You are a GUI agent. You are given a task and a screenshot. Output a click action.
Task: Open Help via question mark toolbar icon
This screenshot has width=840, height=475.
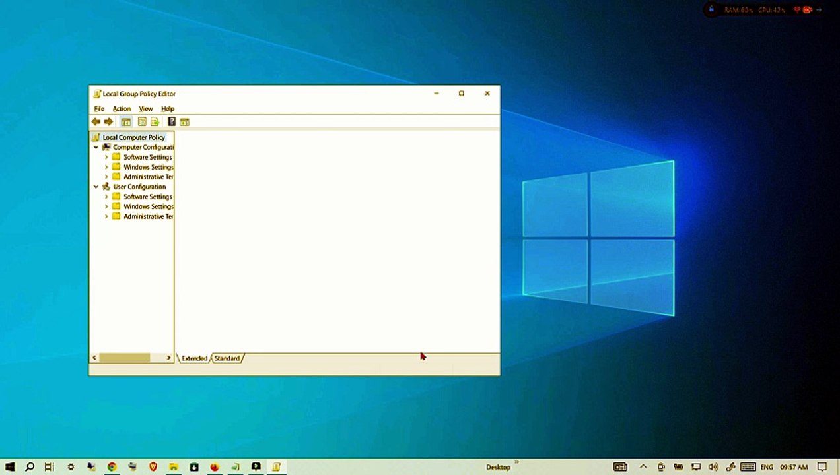172,122
